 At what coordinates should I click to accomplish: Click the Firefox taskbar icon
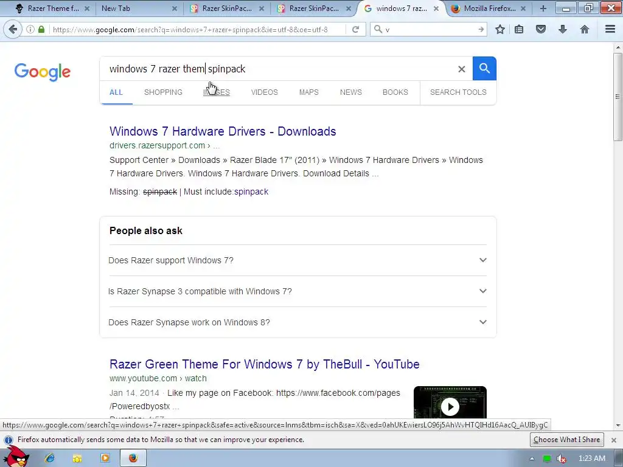[133, 458]
